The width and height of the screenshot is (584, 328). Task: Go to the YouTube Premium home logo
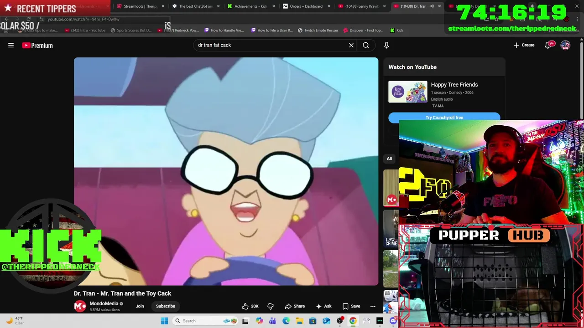[x=37, y=45]
